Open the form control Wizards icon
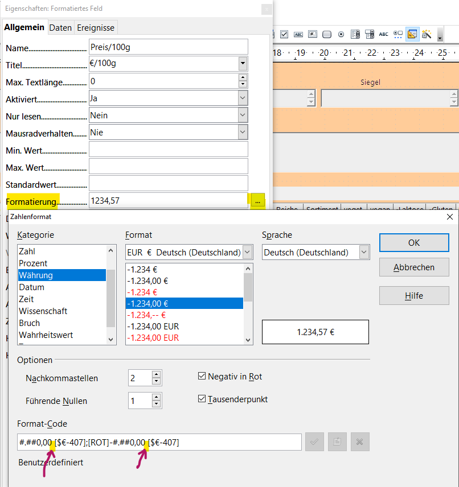 pos(426,34)
